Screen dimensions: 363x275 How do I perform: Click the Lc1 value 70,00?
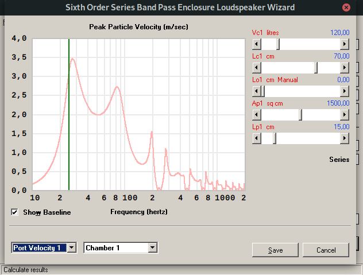(x=342, y=56)
